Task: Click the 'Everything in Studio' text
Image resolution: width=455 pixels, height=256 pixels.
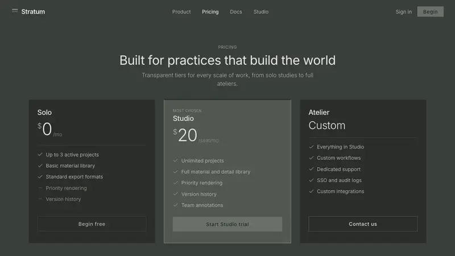Action: [x=340, y=147]
